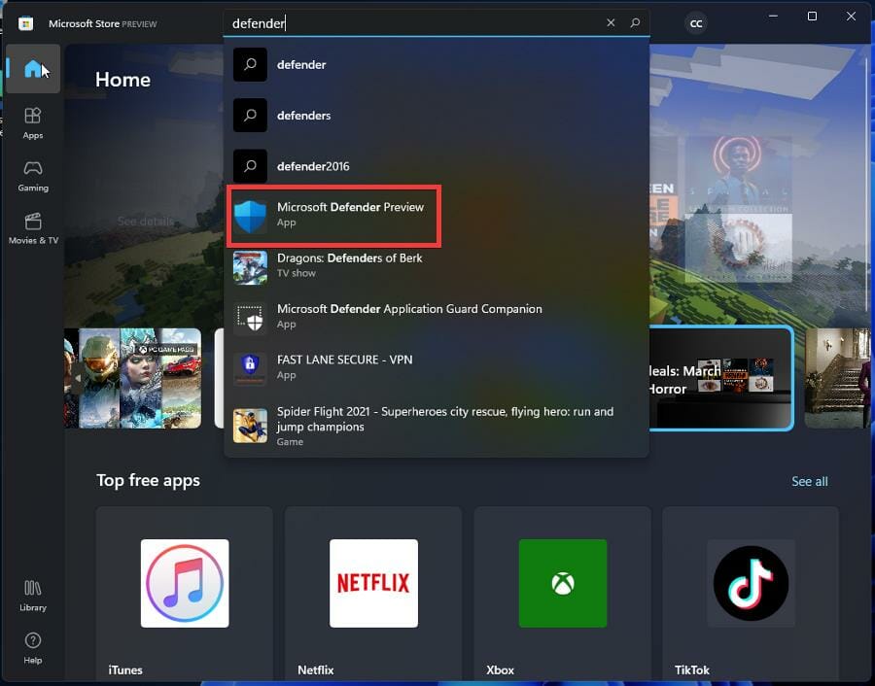The image size is (875, 686).
Task: Click the 'Top free apps' heading
Action: pos(148,481)
